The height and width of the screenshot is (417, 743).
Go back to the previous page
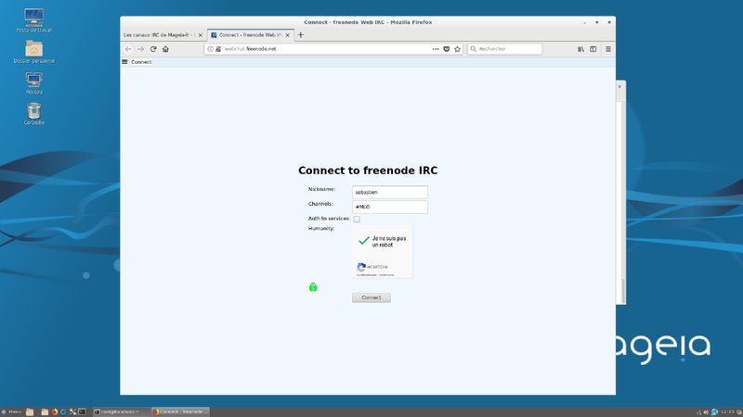[x=128, y=49]
